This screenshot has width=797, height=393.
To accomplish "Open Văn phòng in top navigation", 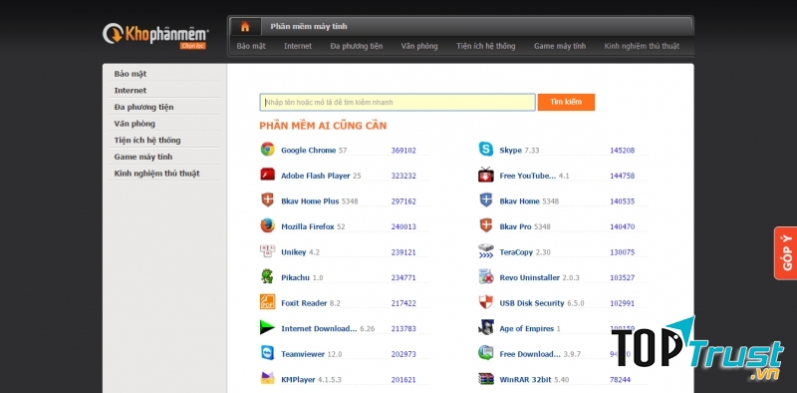I will pyautogui.click(x=419, y=46).
